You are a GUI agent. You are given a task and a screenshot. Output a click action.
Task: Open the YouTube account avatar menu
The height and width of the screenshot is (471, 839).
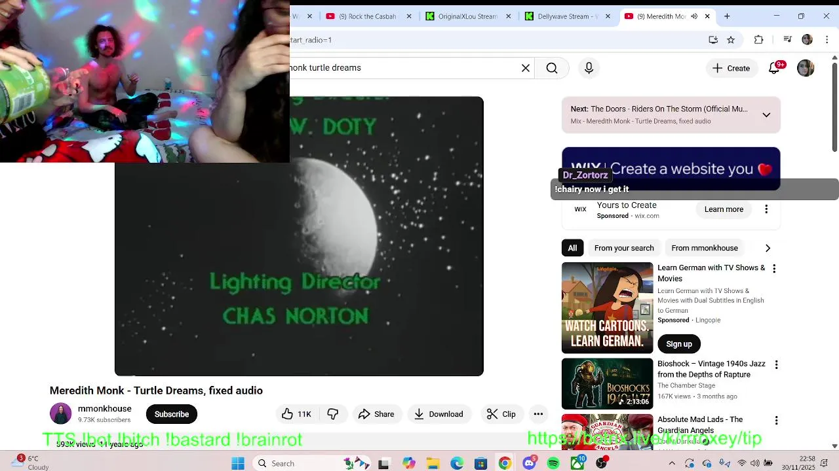pos(806,68)
